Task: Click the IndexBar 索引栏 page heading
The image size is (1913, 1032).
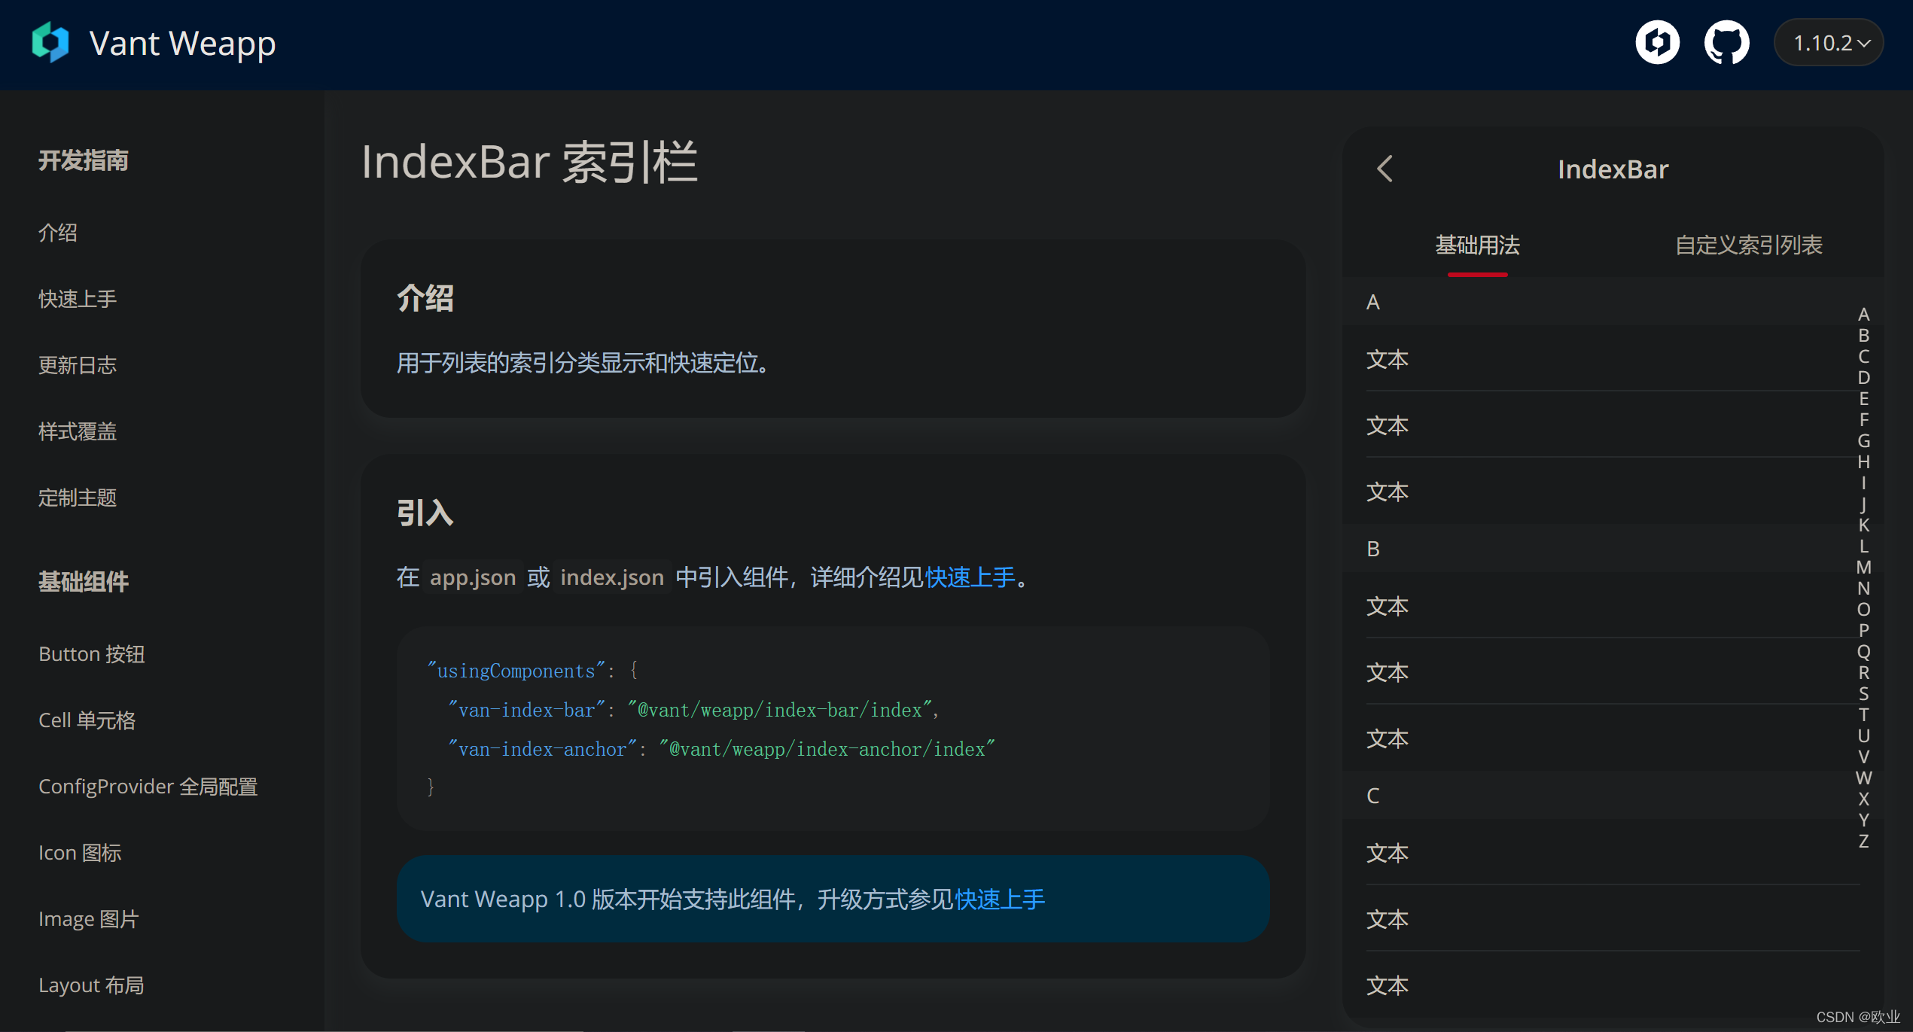Action: [x=530, y=162]
